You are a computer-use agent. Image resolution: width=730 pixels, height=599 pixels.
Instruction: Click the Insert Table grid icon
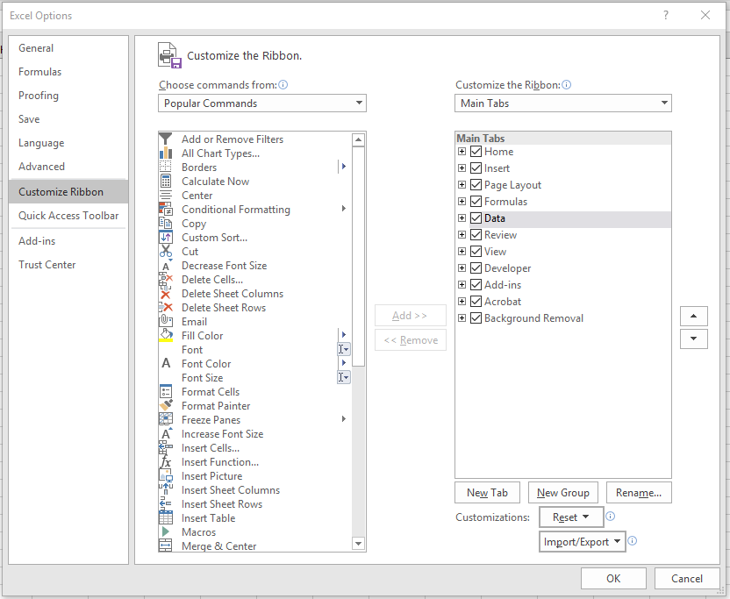tap(166, 518)
